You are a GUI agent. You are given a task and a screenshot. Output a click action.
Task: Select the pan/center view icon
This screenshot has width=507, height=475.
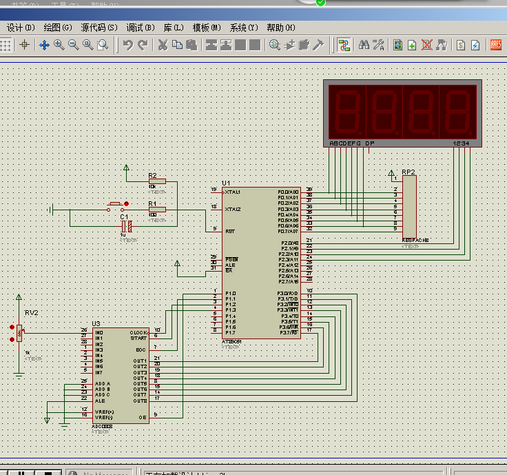point(44,45)
